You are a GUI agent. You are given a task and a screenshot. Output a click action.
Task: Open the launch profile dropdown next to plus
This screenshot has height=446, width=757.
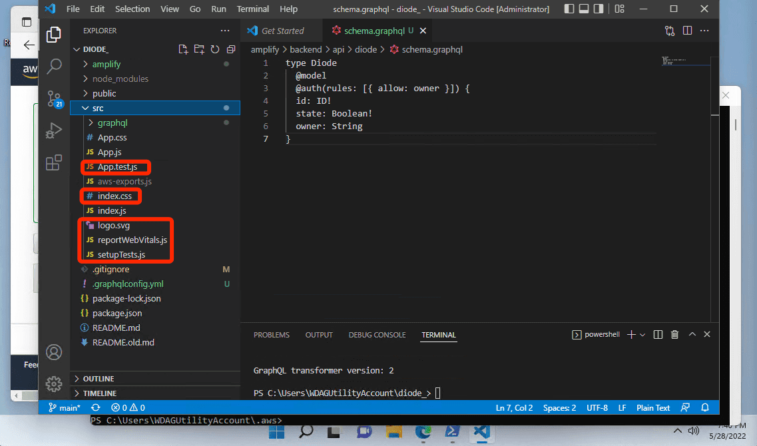(642, 335)
